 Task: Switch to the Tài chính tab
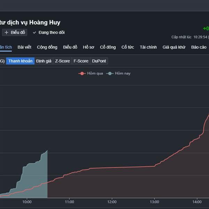tap(148, 47)
